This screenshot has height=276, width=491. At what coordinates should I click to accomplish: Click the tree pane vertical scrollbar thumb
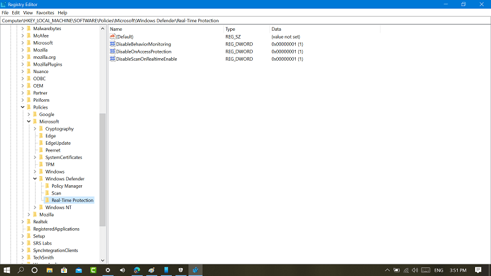102,170
